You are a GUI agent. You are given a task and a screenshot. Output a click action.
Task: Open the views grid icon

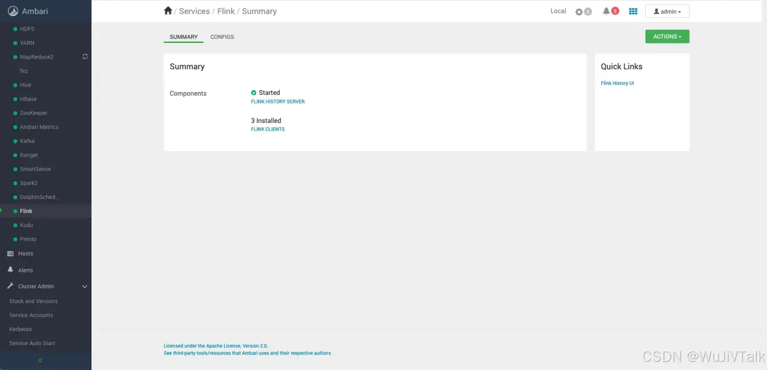(x=633, y=11)
